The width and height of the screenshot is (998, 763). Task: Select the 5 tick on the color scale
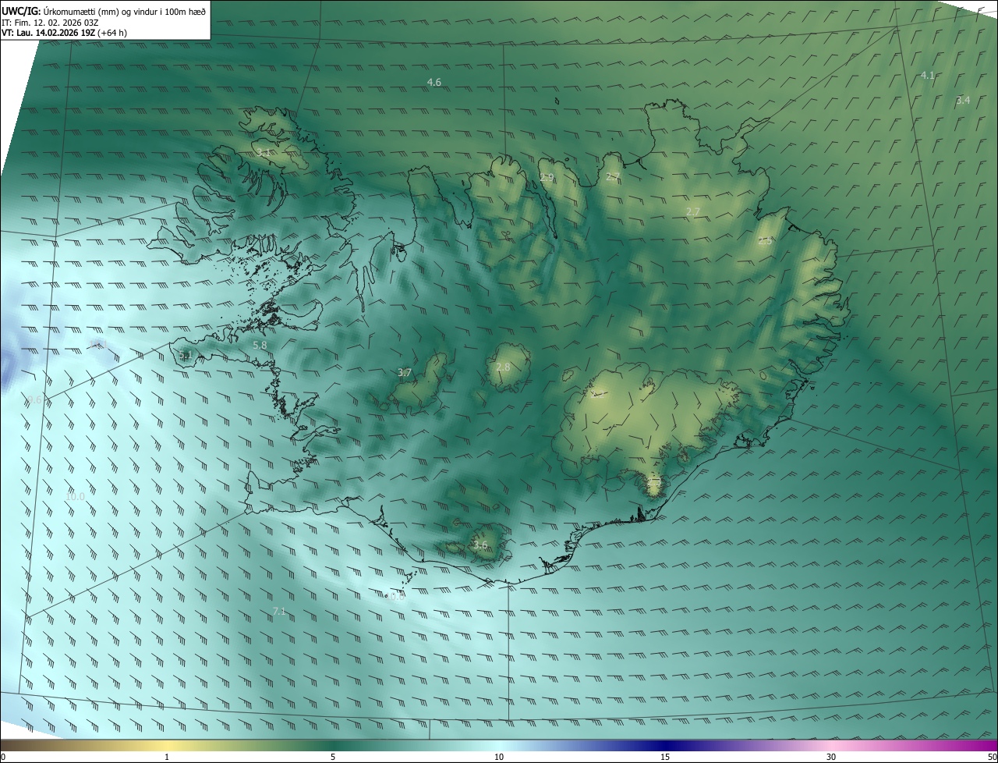(333, 757)
